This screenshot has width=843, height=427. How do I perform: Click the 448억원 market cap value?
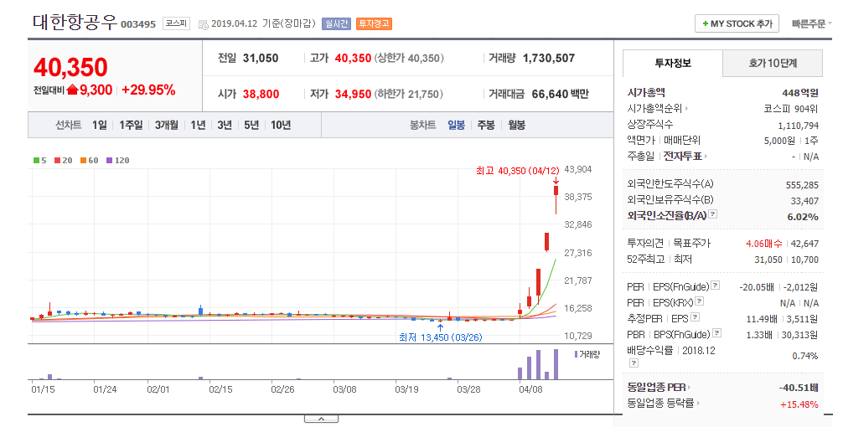pyautogui.click(x=800, y=92)
